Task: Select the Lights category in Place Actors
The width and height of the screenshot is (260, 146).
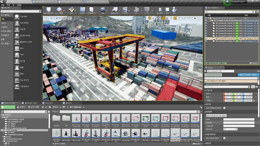Action: click(x=7, y=23)
